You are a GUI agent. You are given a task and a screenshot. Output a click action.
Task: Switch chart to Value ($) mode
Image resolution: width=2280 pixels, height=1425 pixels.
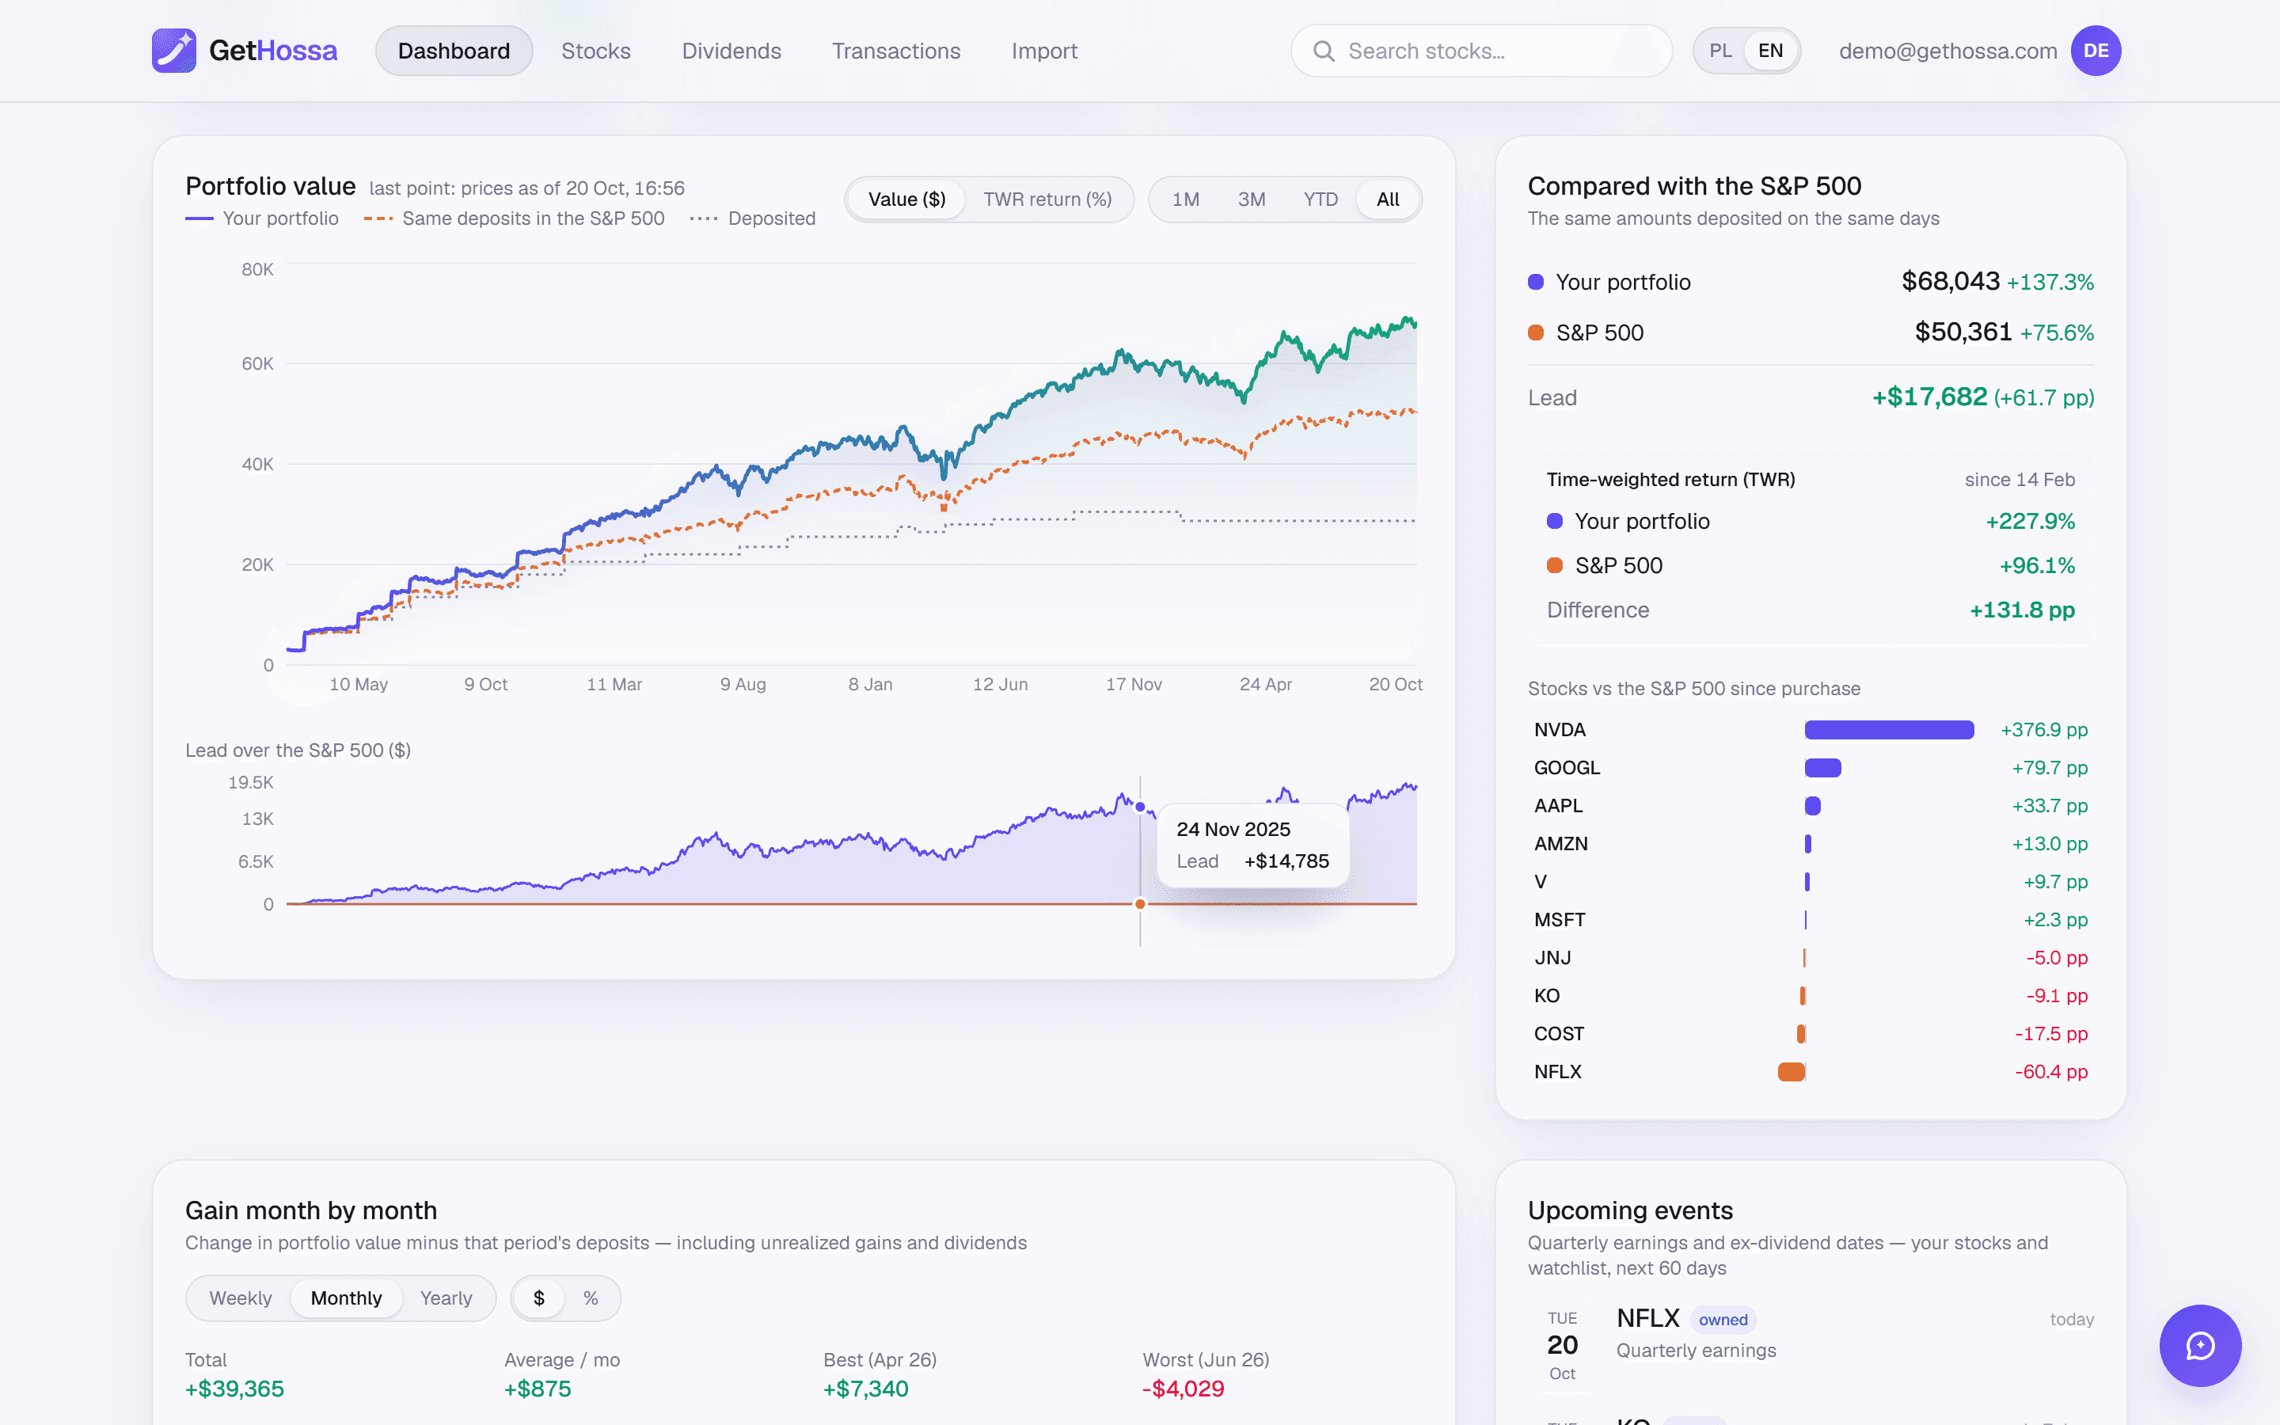[906, 199]
